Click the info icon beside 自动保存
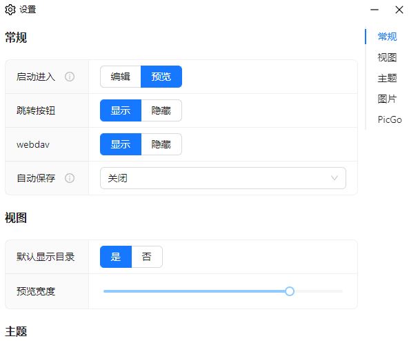 click(x=70, y=178)
